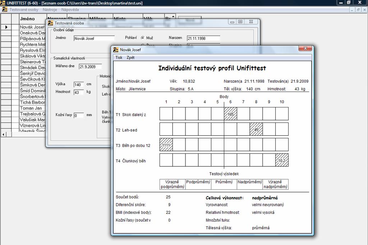The image size is (368, 245).
Task: Close the inner document window
Action: coord(364,10)
